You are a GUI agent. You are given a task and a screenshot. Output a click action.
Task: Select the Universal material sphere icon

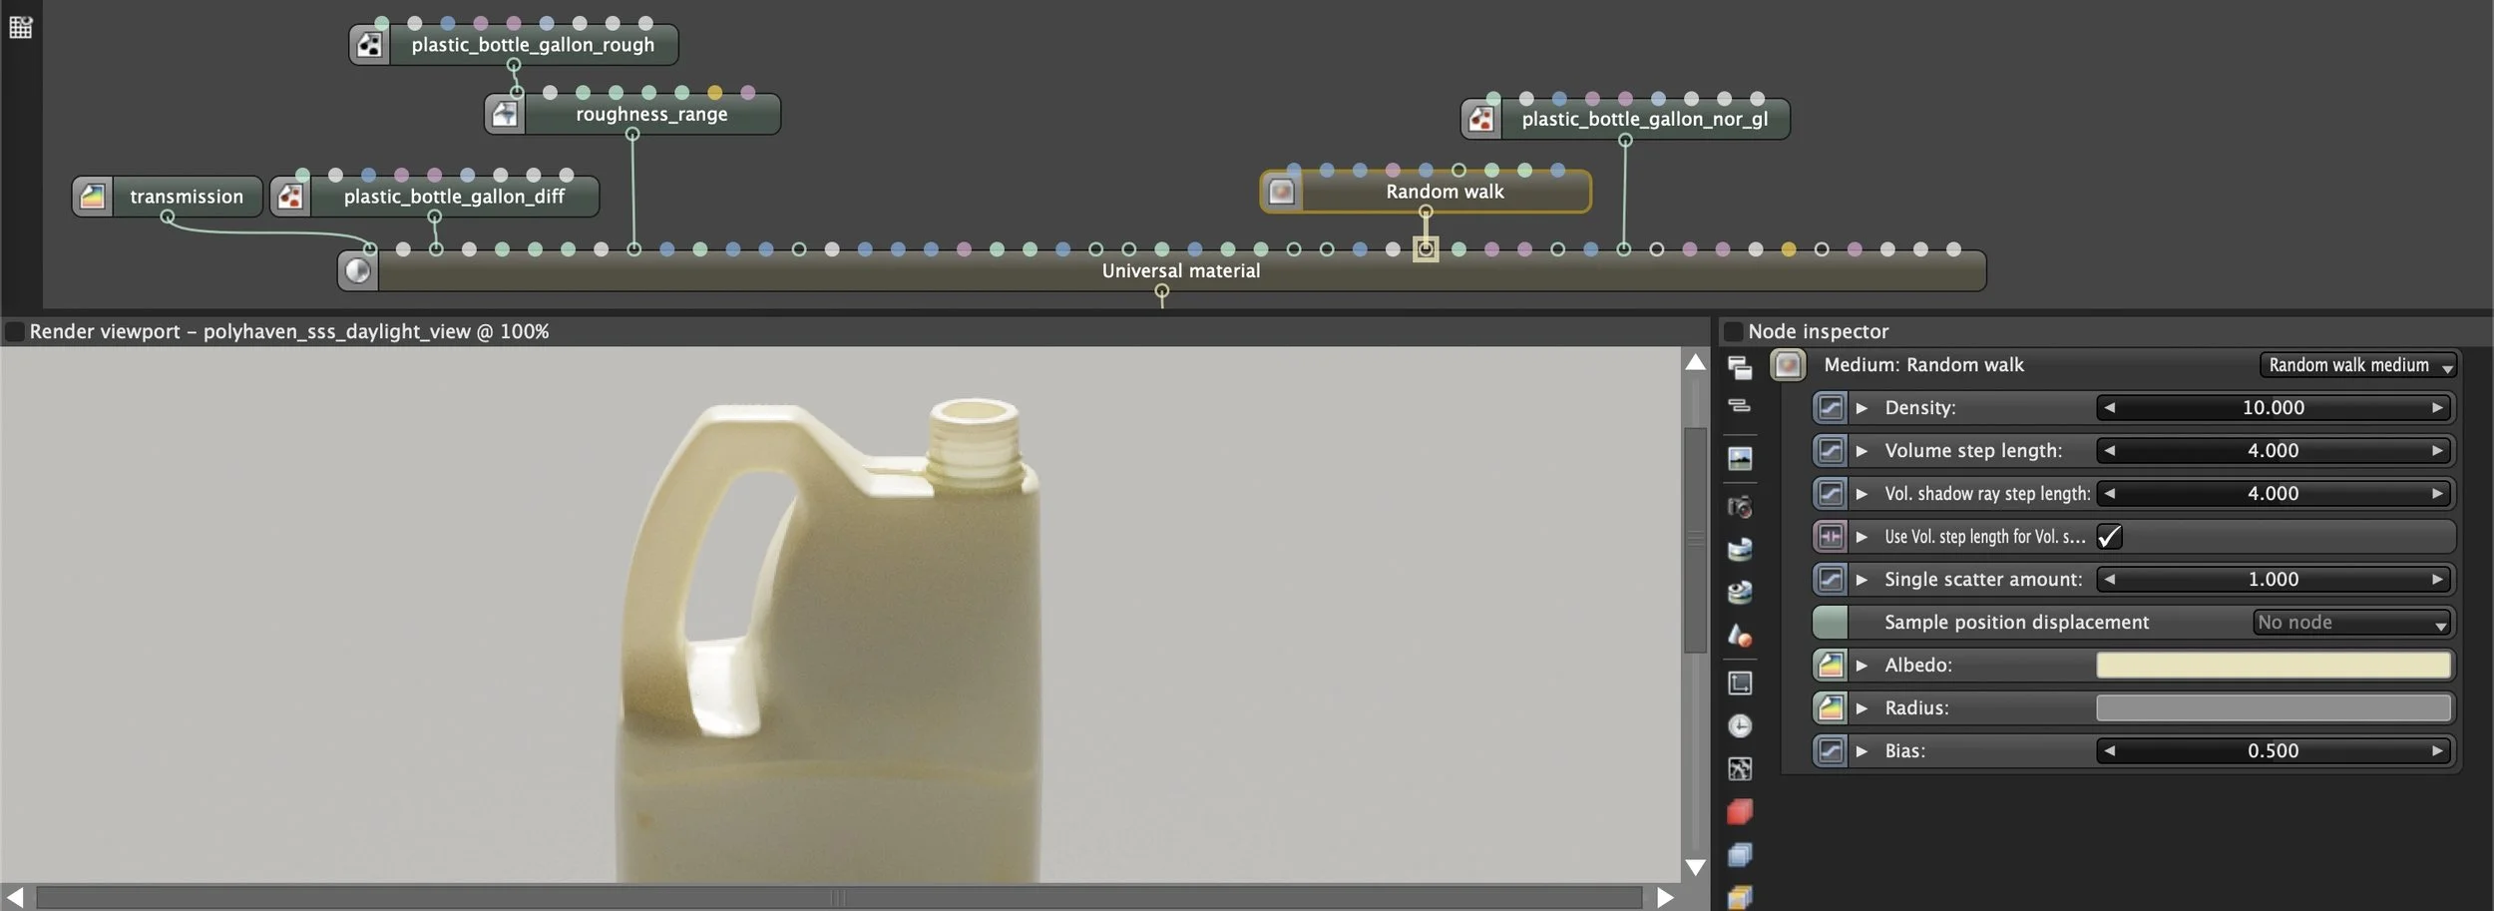point(357,270)
